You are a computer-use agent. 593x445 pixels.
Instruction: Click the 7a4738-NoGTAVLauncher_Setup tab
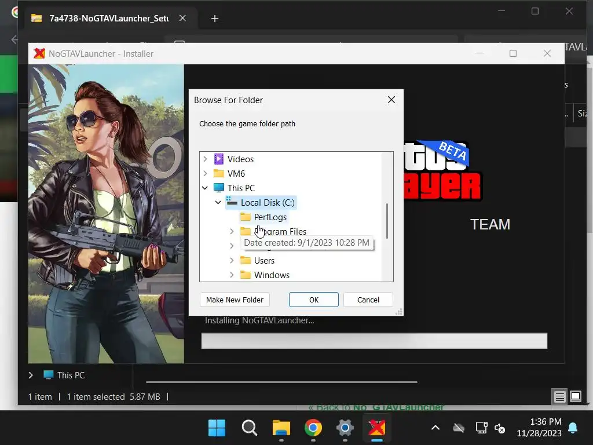[x=109, y=18]
